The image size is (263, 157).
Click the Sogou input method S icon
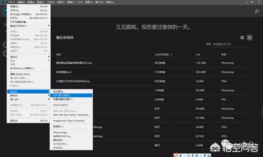[175, 155]
